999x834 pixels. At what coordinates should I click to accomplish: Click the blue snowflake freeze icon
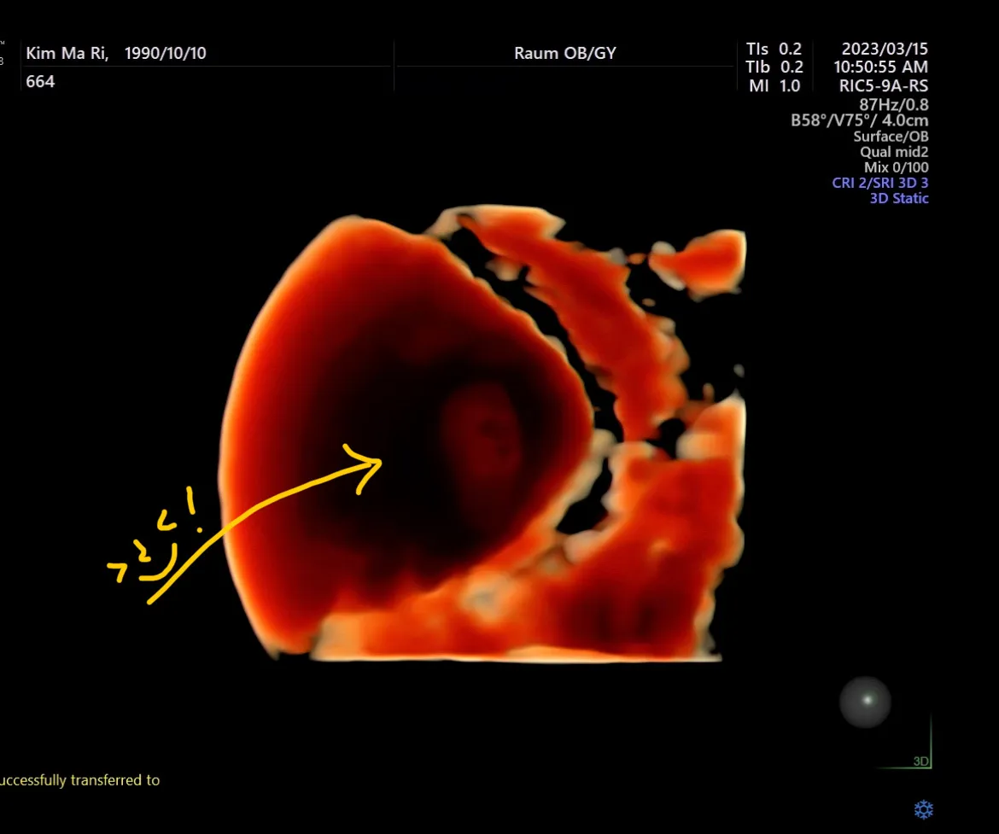(x=923, y=810)
